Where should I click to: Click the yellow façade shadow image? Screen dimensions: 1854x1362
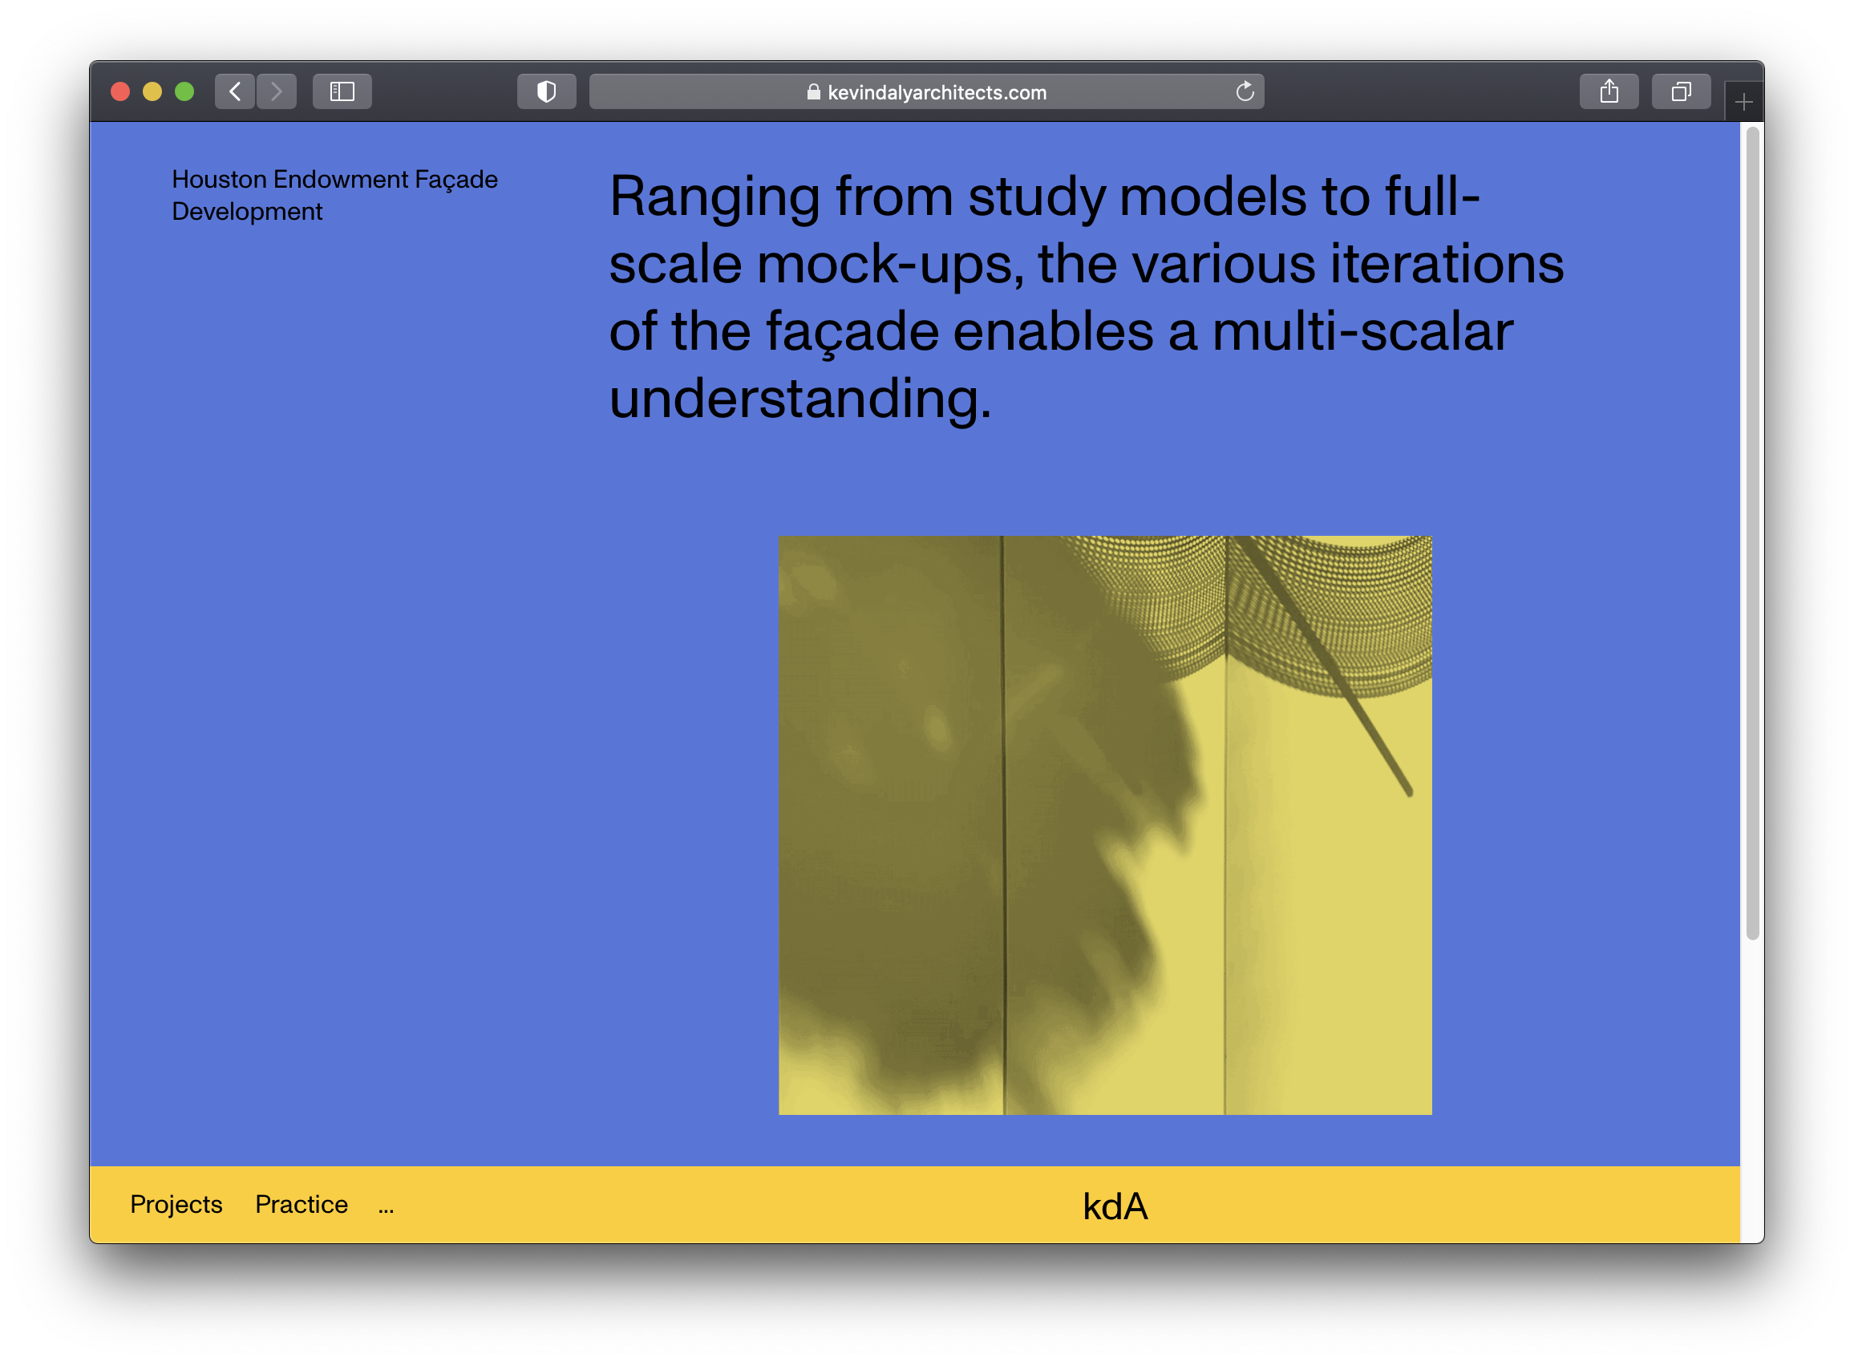(x=1104, y=825)
